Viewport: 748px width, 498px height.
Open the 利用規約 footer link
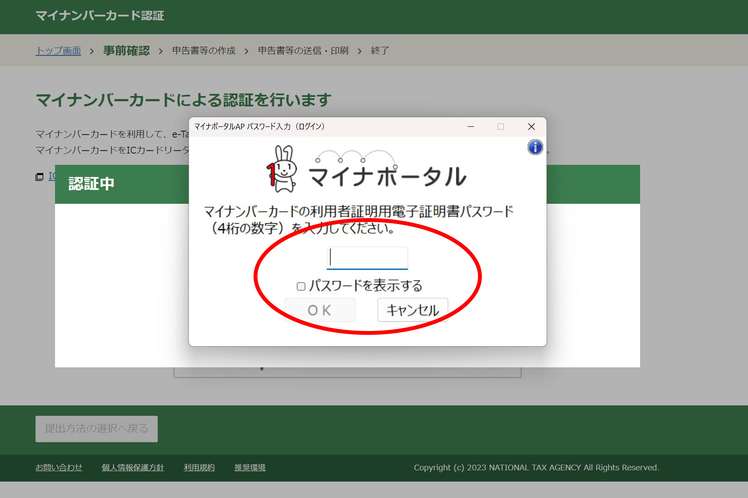(199, 468)
